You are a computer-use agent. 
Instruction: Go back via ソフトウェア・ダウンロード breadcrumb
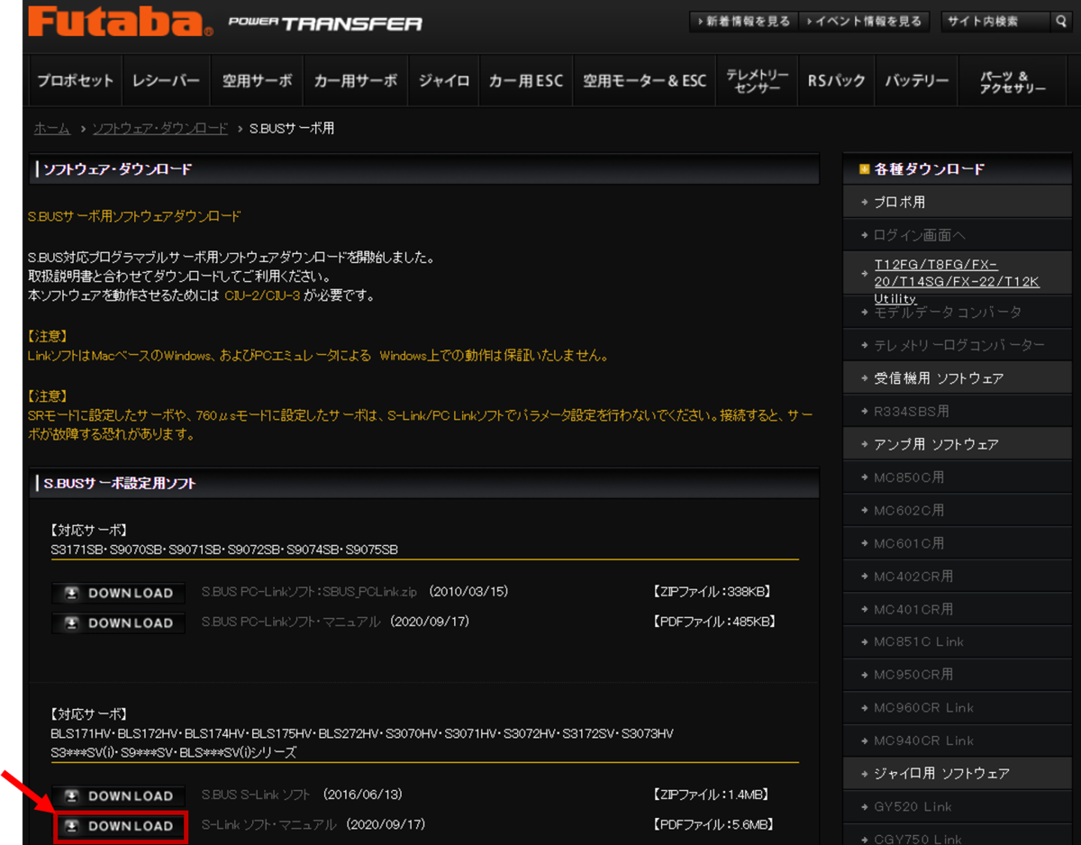pos(159,128)
